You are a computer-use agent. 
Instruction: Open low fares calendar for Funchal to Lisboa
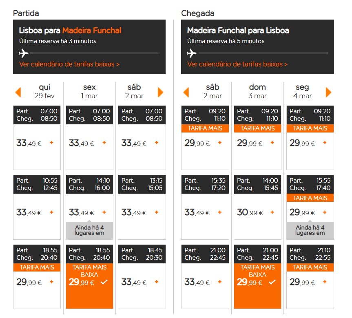[237, 64]
